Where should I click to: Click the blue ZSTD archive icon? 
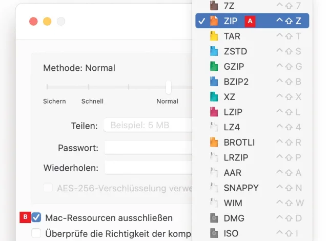(x=214, y=51)
